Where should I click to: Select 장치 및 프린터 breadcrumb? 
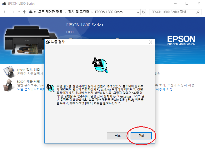tap(78, 12)
